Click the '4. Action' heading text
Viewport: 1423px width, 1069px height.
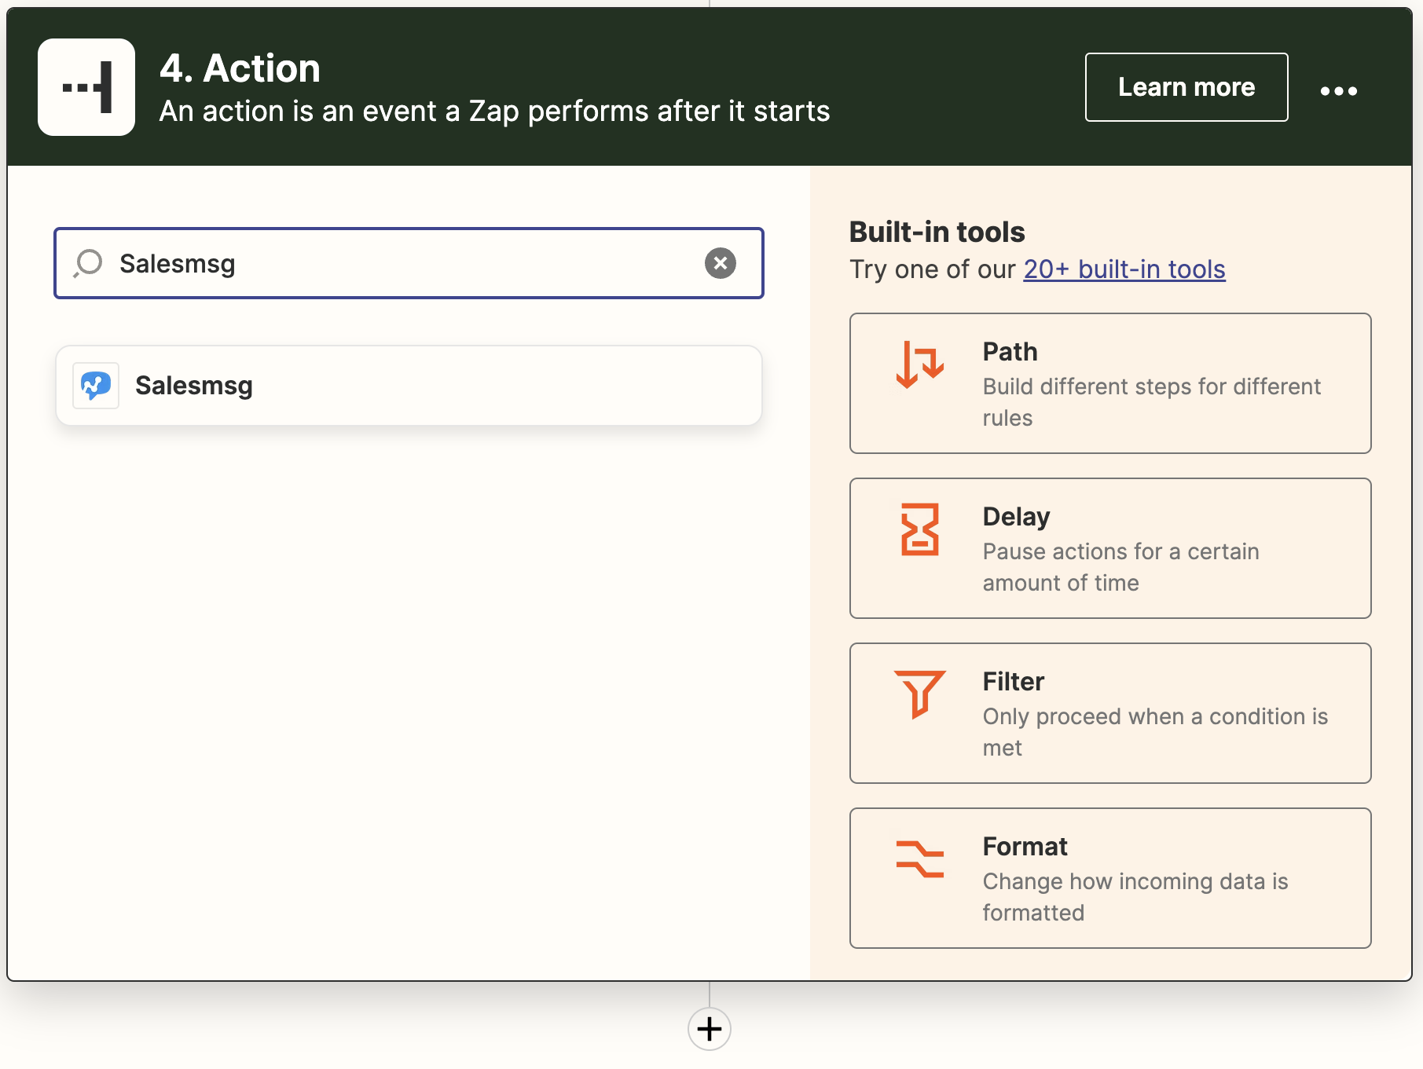click(240, 68)
